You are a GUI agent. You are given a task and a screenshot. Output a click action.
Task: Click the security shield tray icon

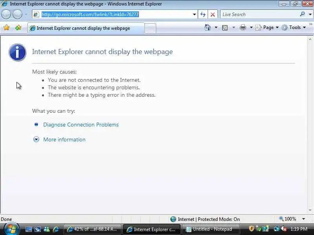tap(251, 229)
